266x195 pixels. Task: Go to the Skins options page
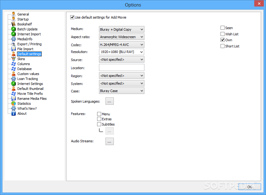tap(21, 59)
